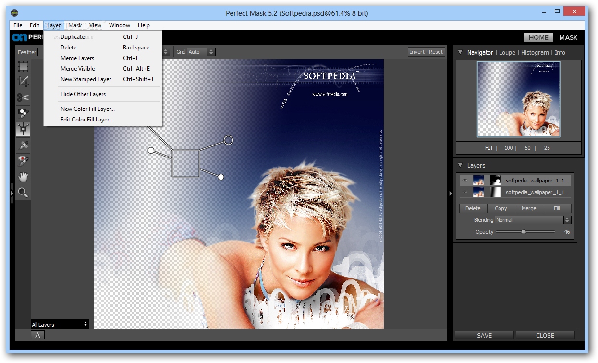The width and height of the screenshot is (598, 363).
Task: Switch to the Navigator tab
Action: [x=480, y=53]
